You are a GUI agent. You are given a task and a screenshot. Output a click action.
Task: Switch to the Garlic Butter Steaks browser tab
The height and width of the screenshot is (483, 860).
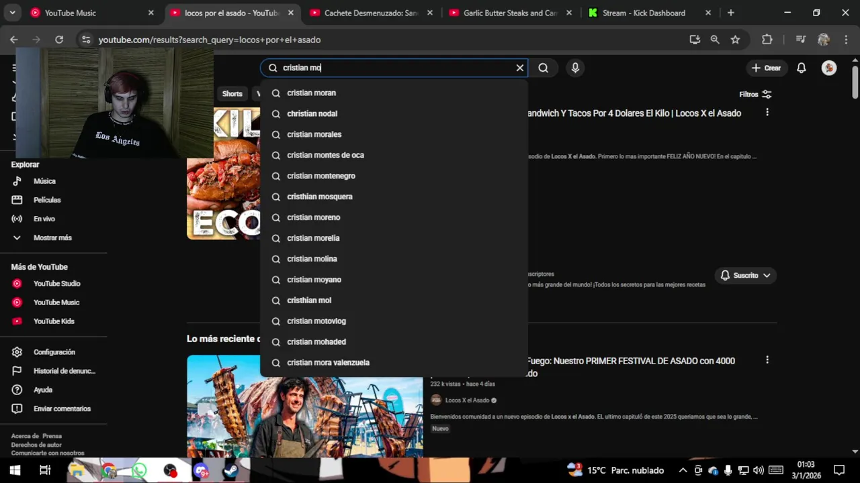(511, 13)
